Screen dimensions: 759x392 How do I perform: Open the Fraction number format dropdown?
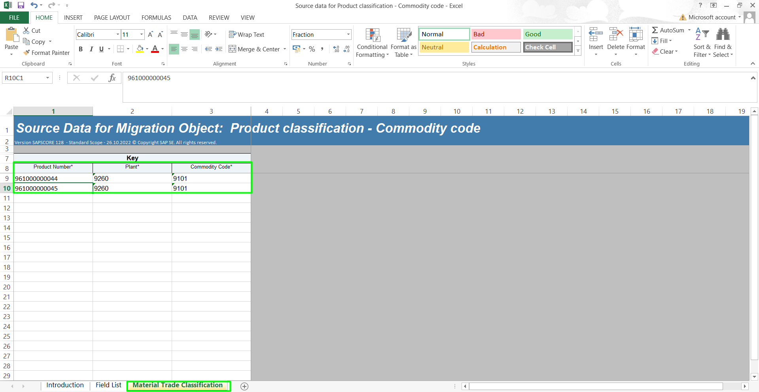[348, 35]
